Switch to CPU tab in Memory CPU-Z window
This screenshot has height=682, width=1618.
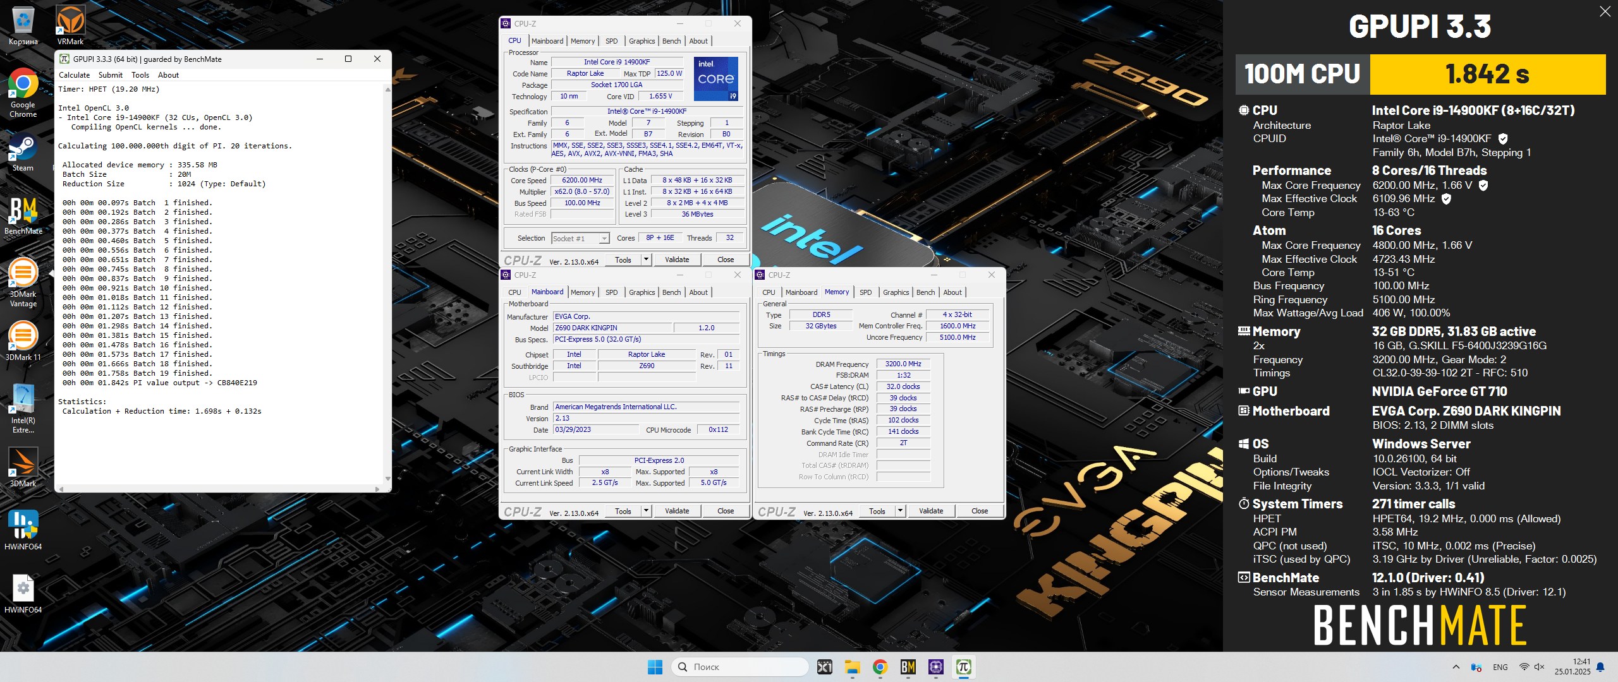click(769, 292)
